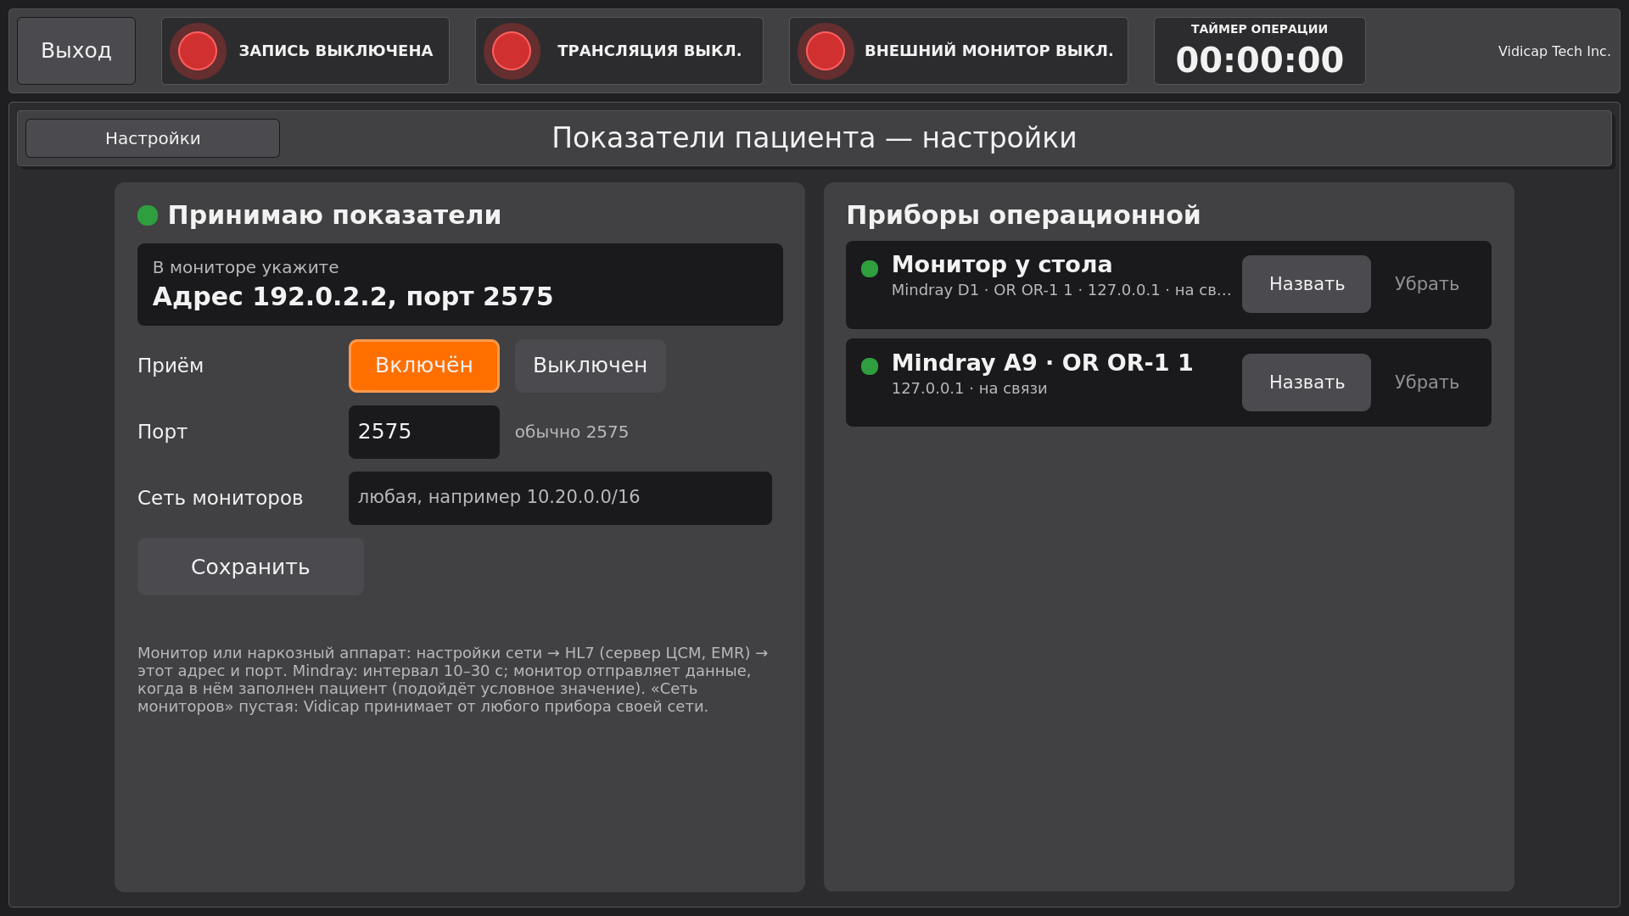Click the 127.0.0.1 · на связи status text

click(x=970, y=388)
